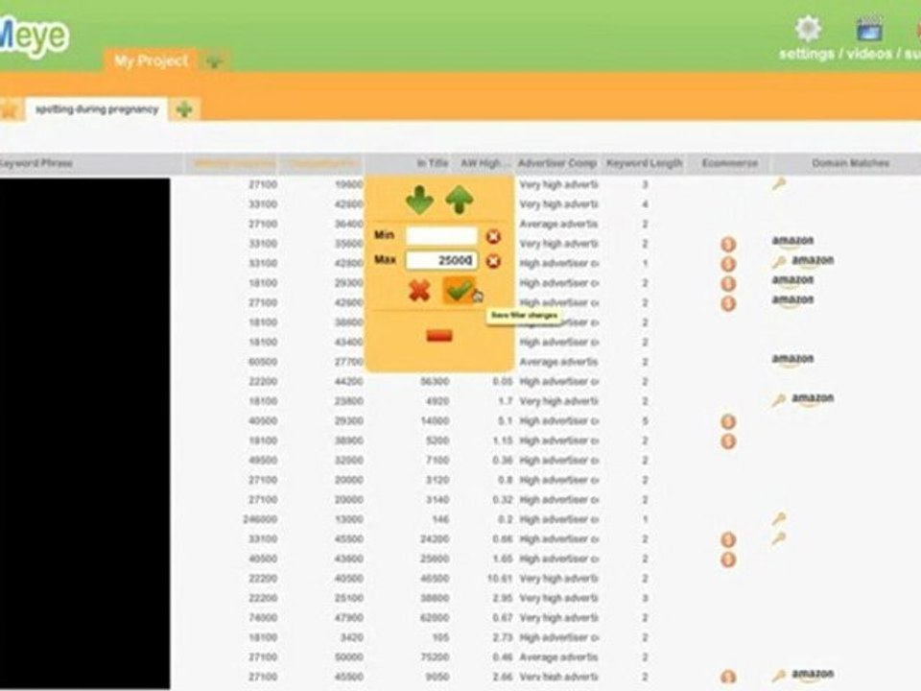Select the cell reading 49500

coord(263,460)
